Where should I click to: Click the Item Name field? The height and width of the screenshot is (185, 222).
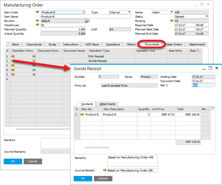tap(86, 16)
